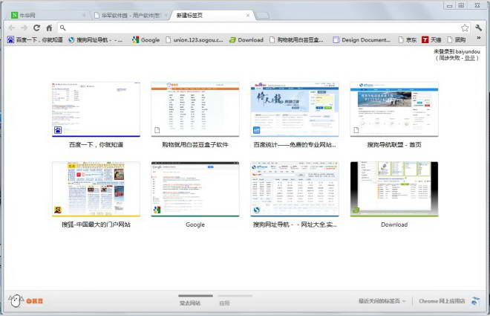Open a new tab with the new tab button

[262, 16]
